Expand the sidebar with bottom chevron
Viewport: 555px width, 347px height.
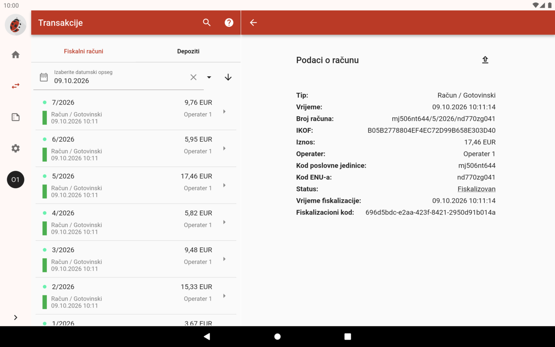pos(16,318)
